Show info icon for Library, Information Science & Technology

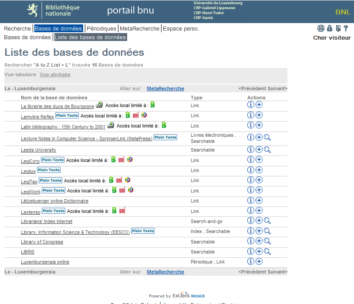tap(251, 231)
